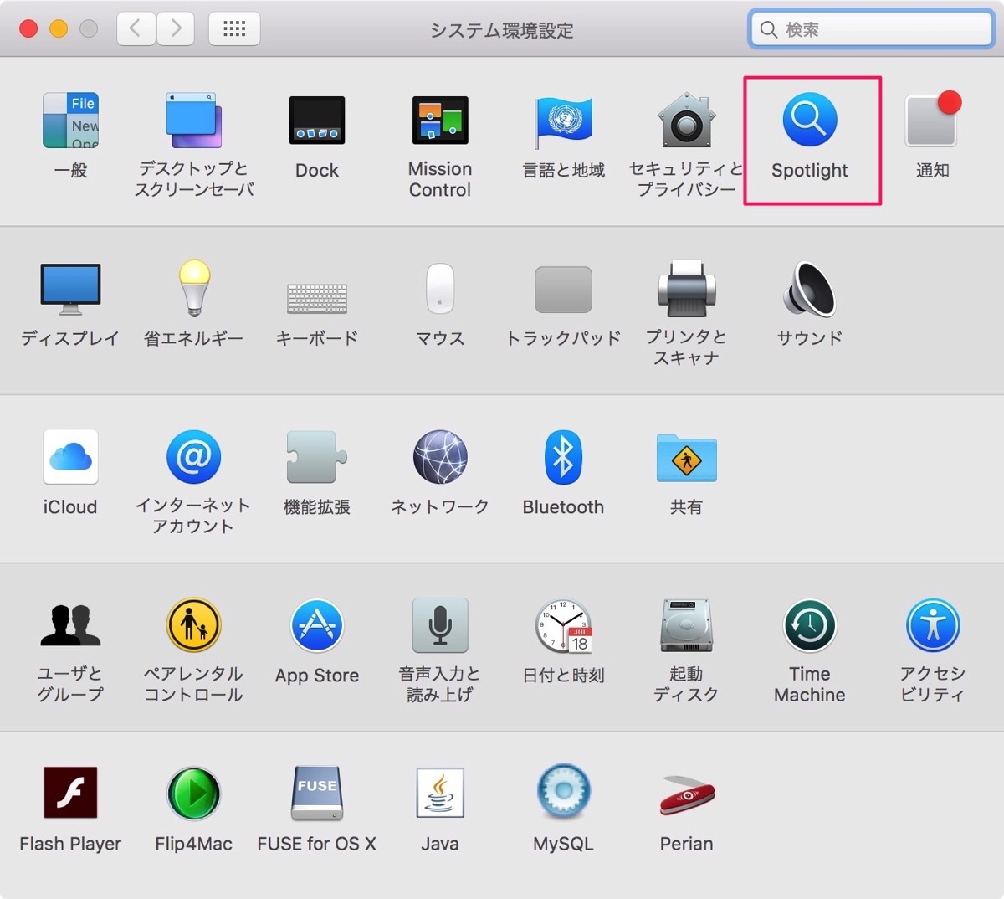
Task: Click the back navigation arrow
Action: click(136, 28)
